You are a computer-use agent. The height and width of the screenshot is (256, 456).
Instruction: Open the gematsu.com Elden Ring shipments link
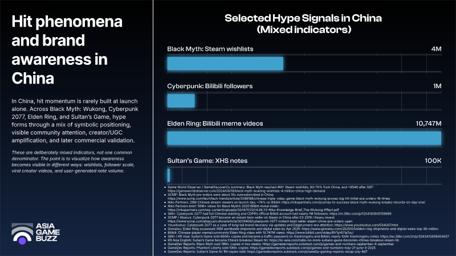[x=370, y=229]
